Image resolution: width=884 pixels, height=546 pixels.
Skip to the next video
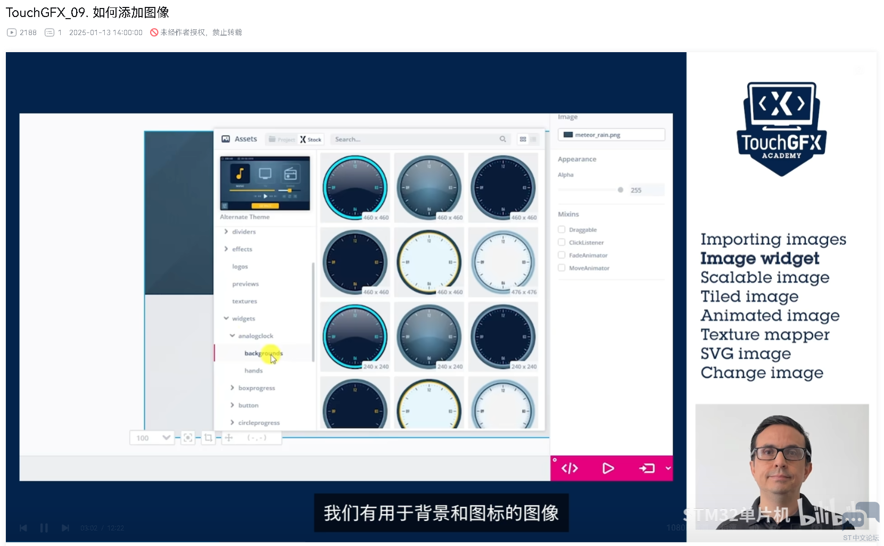[x=65, y=528]
